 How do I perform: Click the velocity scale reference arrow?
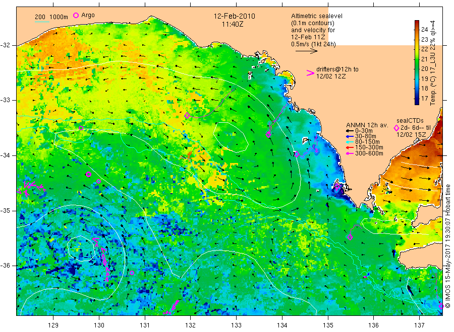[307, 51]
